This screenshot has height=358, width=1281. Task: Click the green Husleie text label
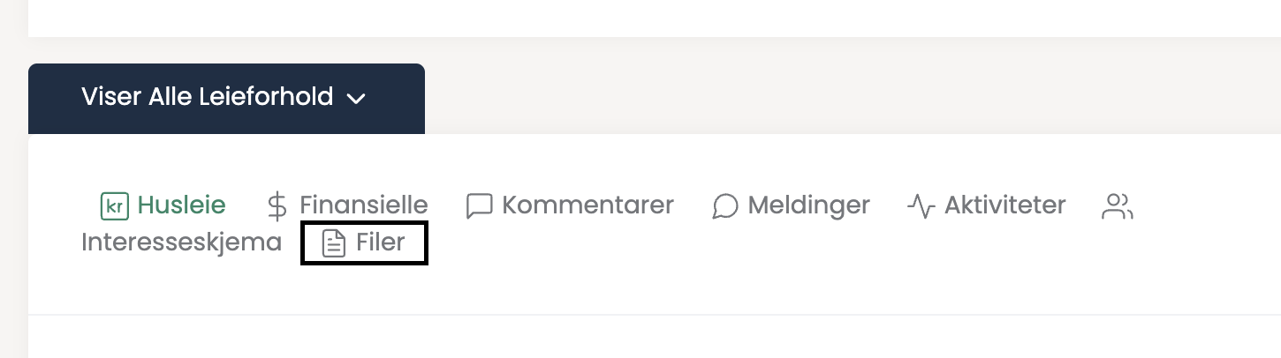[181, 205]
